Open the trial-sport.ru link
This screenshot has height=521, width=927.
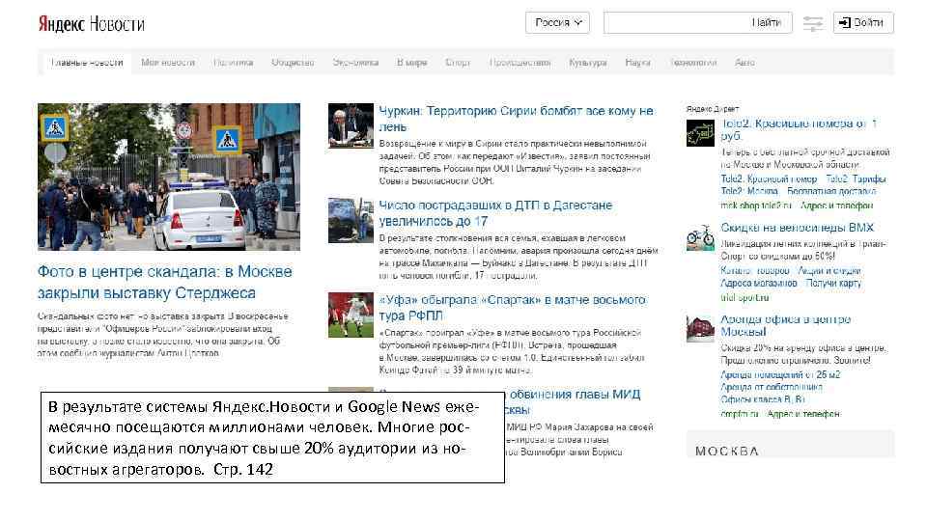(744, 297)
